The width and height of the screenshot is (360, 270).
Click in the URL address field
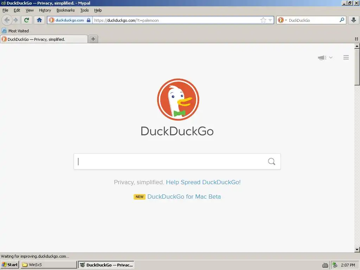click(176, 20)
